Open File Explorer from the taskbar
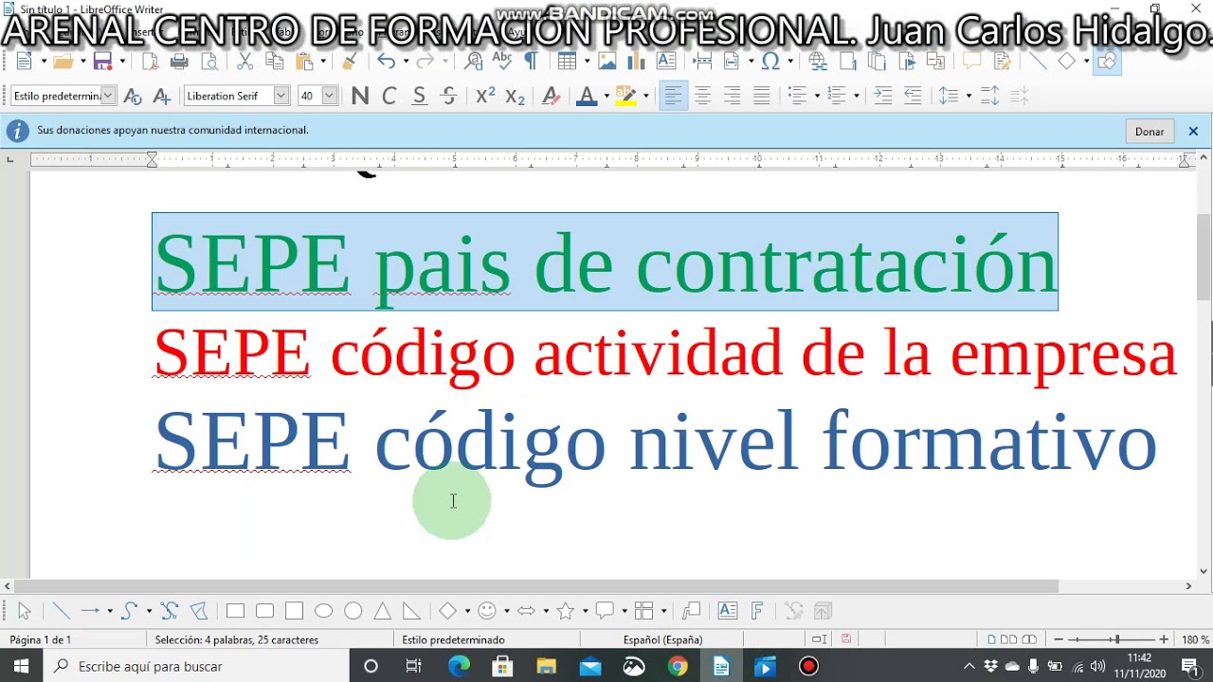1213x682 pixels. pyautogui.click(x=546, y=666)
